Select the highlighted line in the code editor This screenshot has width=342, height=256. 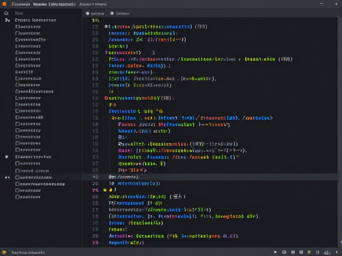point(210,177)
